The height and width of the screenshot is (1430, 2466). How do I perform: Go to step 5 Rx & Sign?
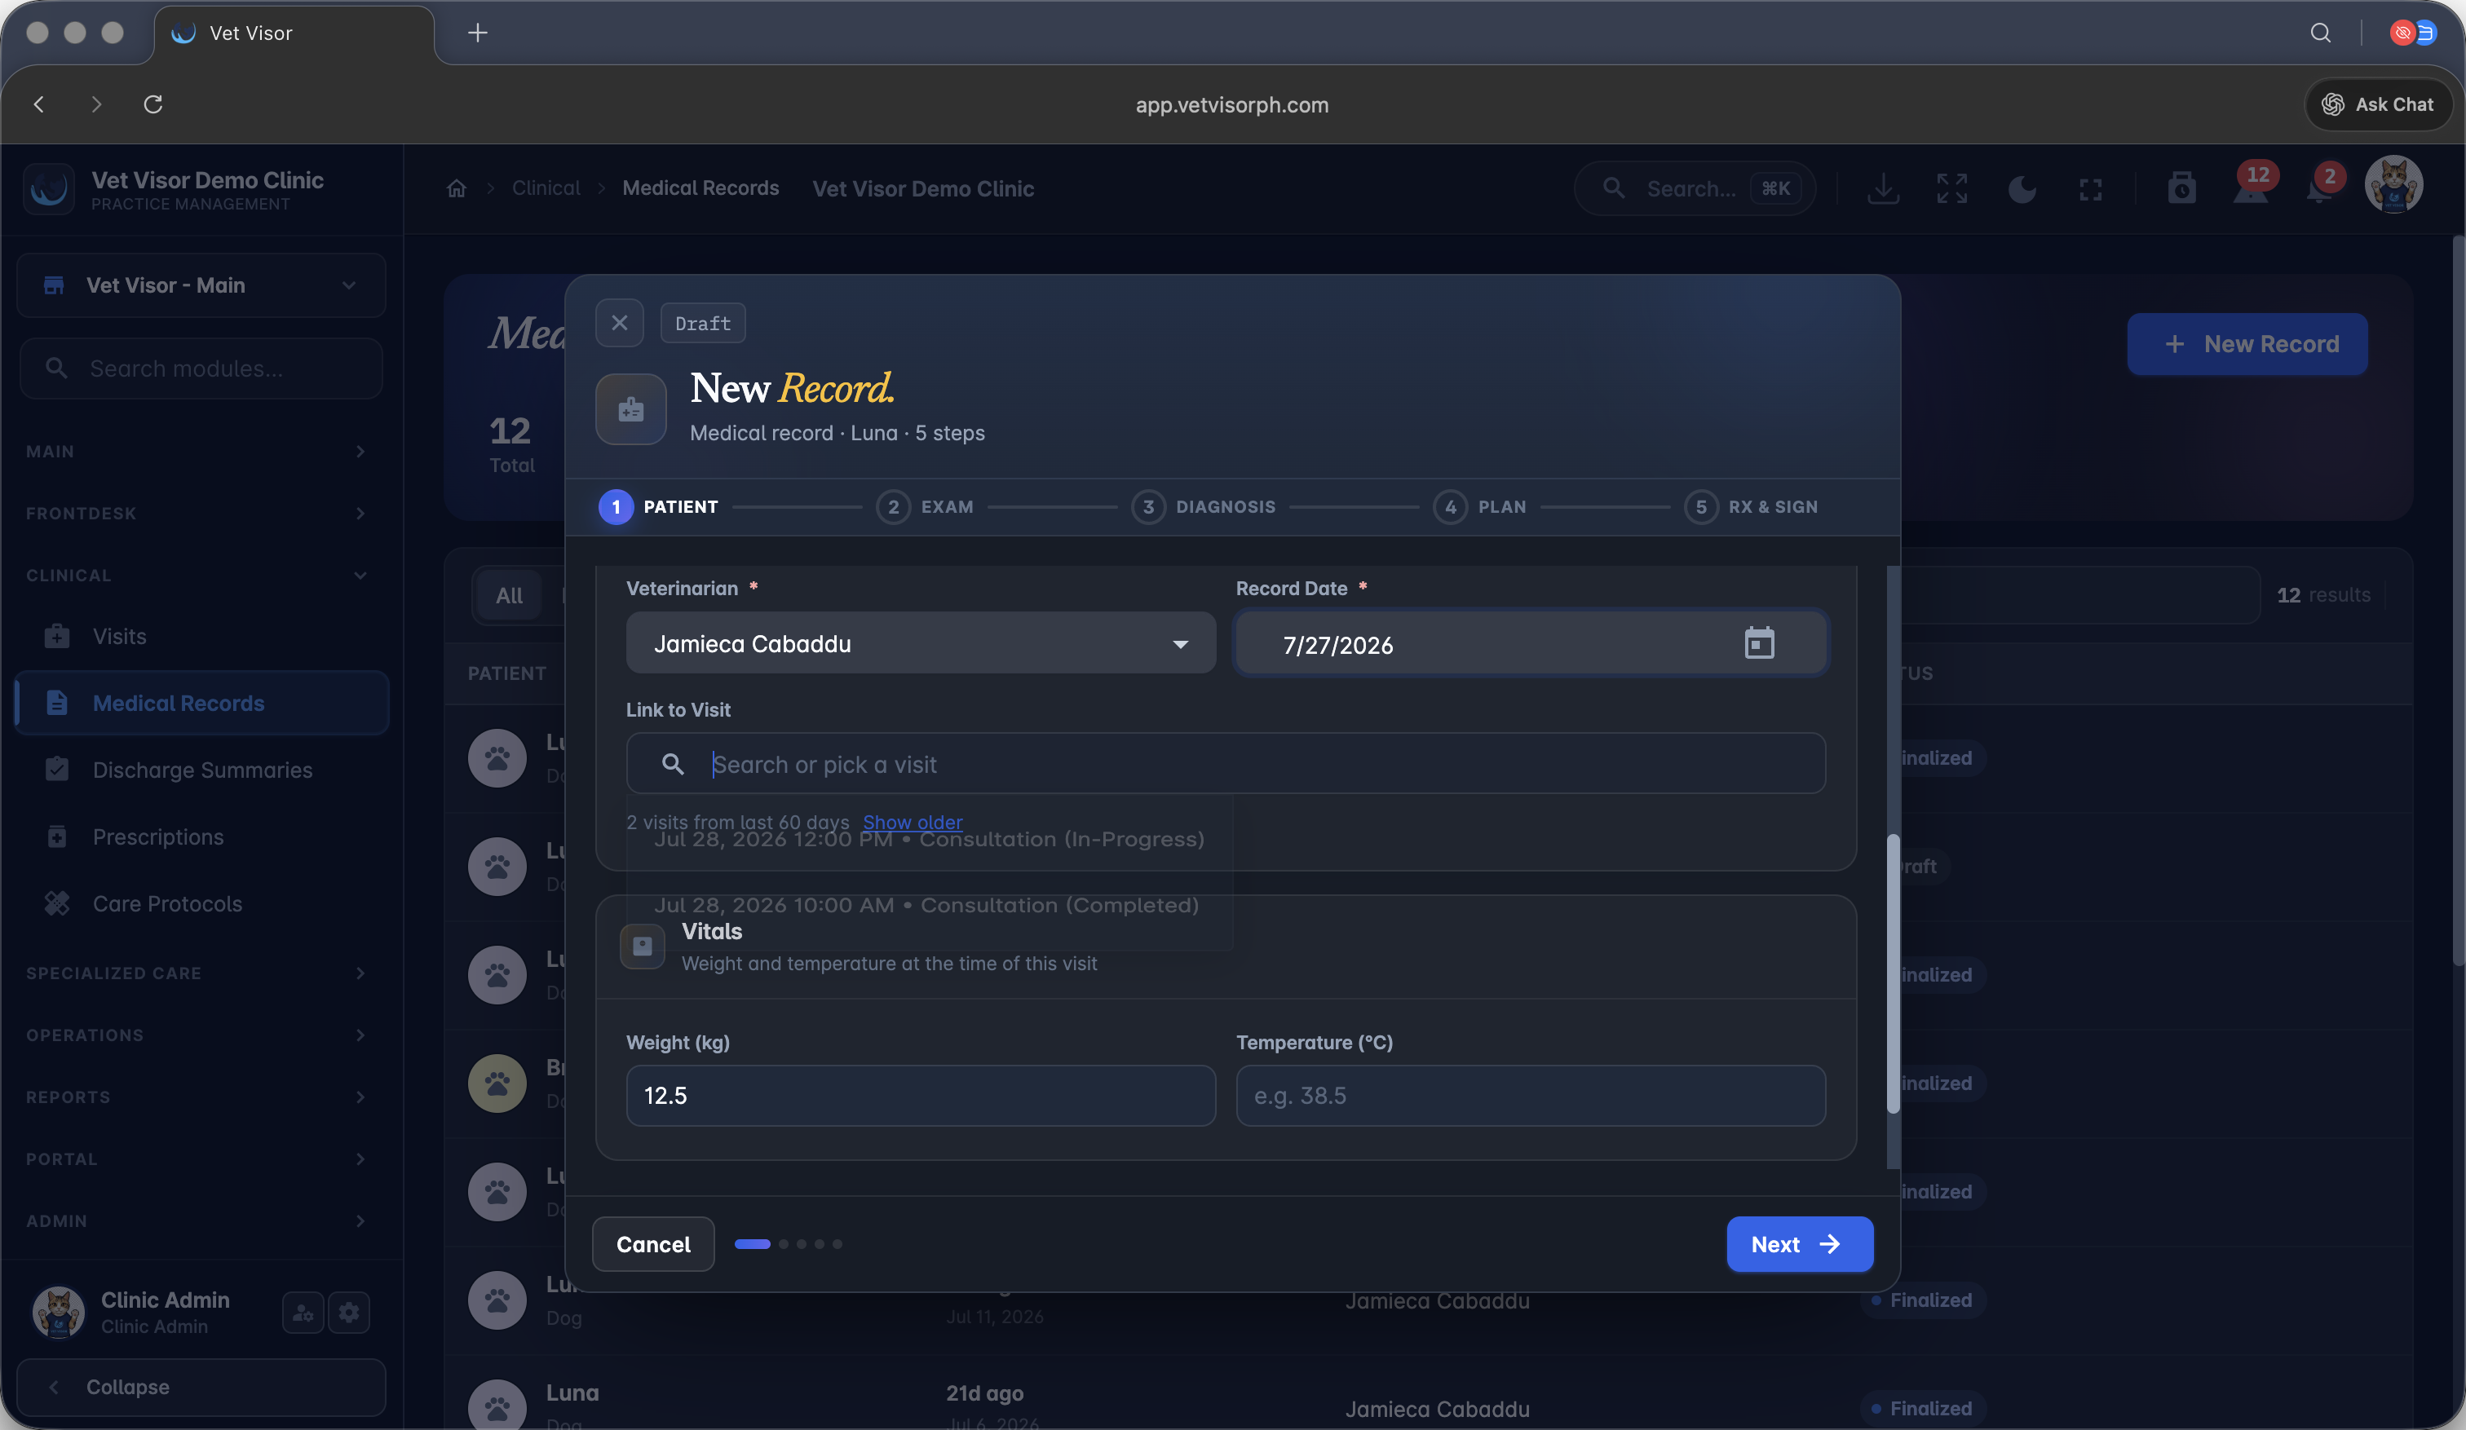1751,506
